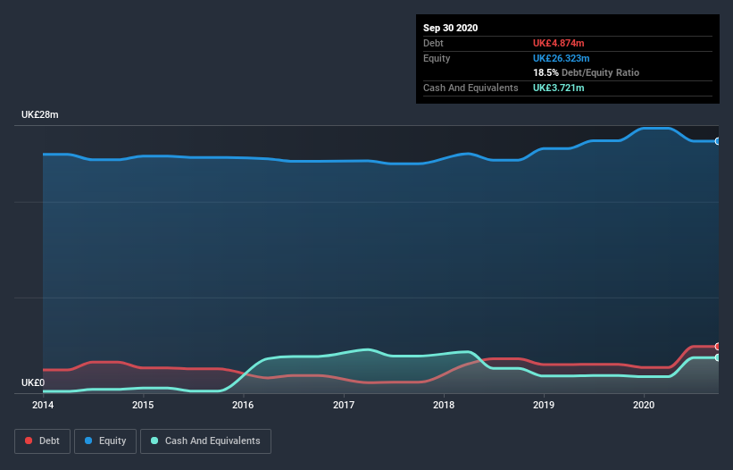Toggle Cash And Equivalents legend series
Screen dimensions: 733x470
[205, 441]
